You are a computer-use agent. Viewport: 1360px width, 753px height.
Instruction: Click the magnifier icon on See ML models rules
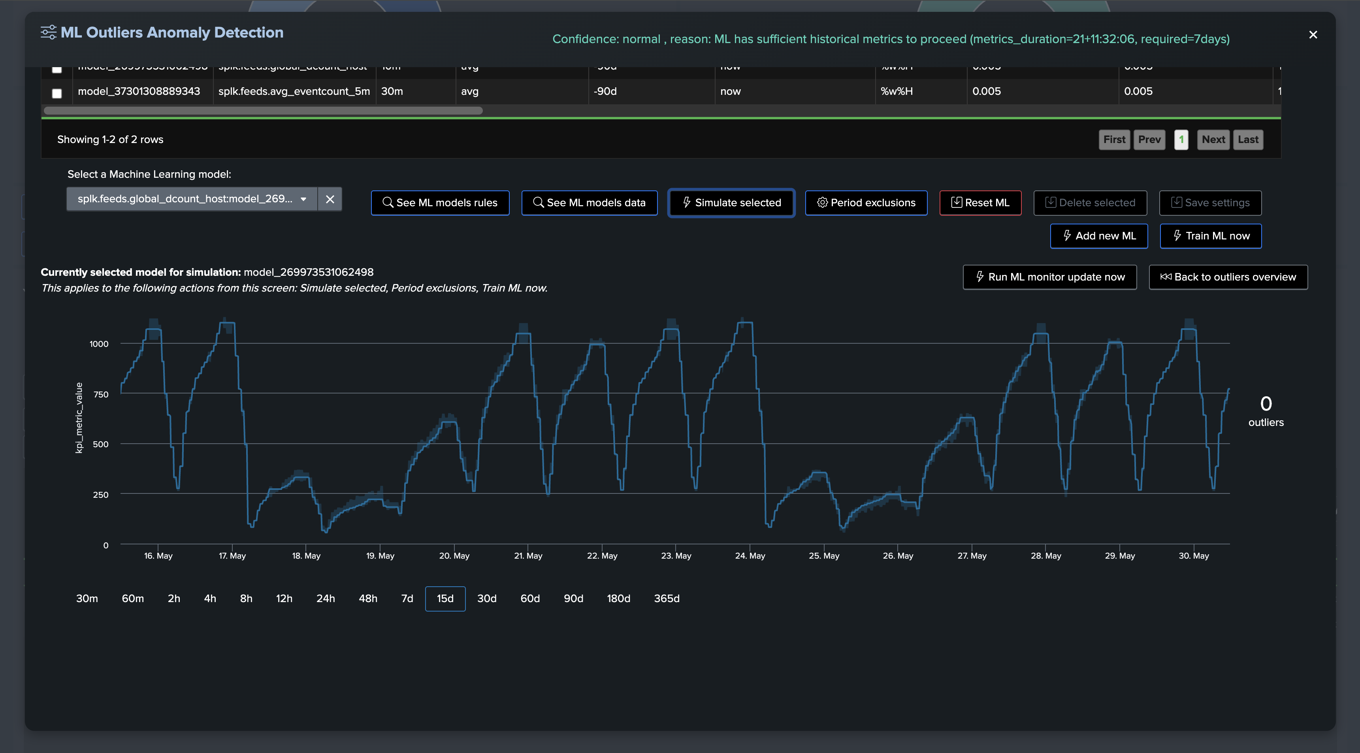[x=388, y=203]
